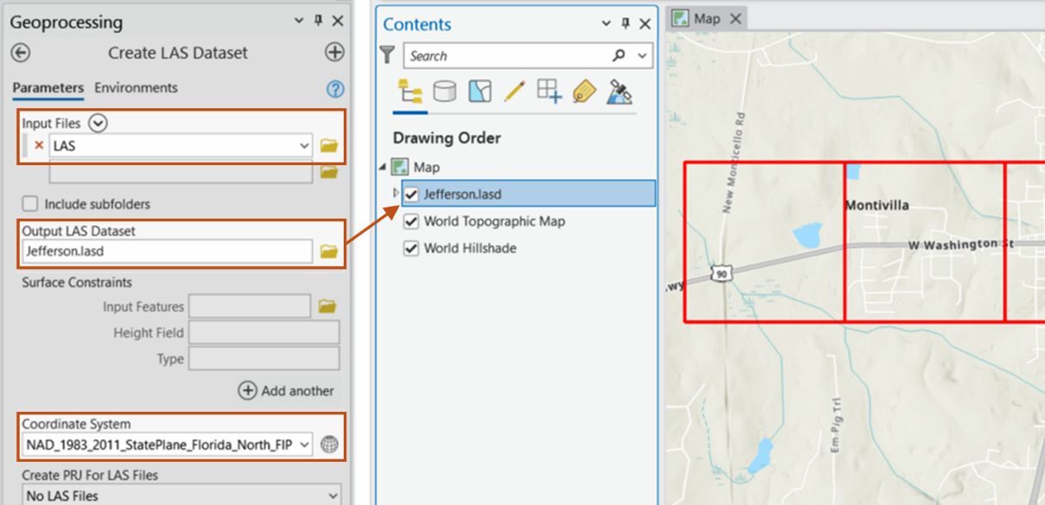The width and height of the screenshot is (1045, 505).
Task: Select the Map tab above the map view
Action: pyautogui.click(x=709, y=16)
